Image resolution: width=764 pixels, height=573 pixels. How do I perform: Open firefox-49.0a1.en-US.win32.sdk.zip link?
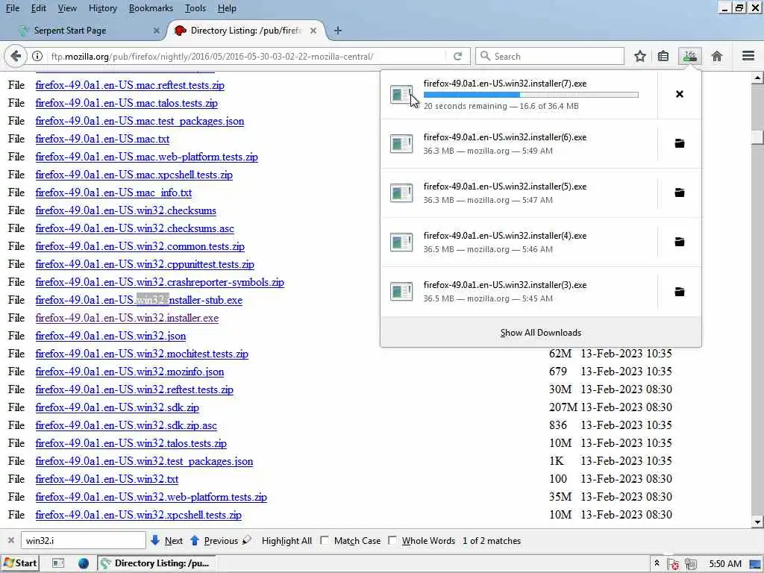coord(117,407)
